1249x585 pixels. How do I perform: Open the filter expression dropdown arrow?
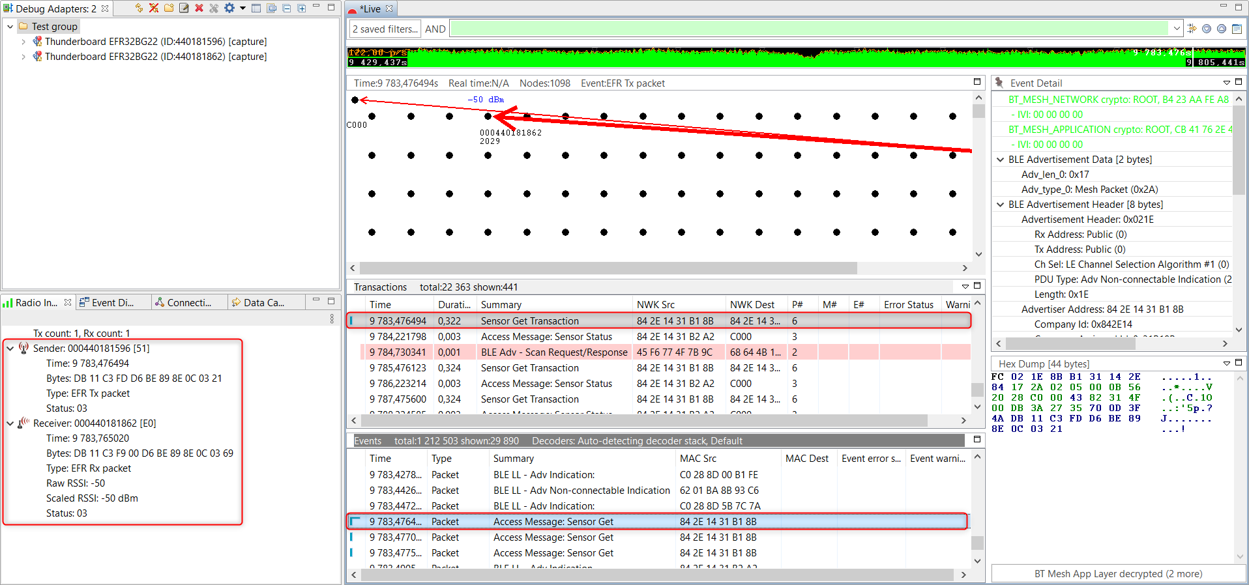[1176, 29]
